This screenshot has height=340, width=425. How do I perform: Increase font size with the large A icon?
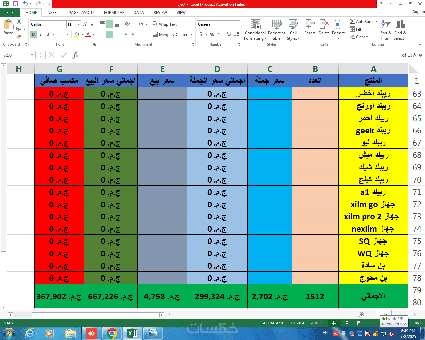[x=85, y=24]
